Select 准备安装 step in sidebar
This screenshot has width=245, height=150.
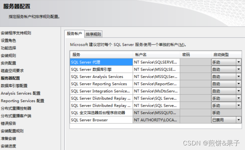(x=8, y=139)
